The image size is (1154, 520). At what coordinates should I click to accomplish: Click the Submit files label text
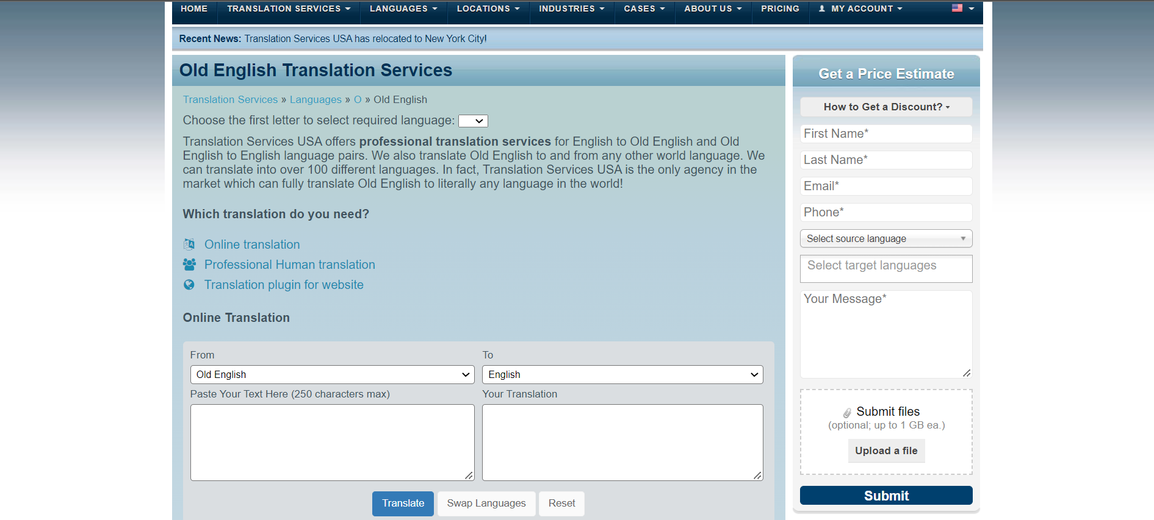tap(888, 411)
